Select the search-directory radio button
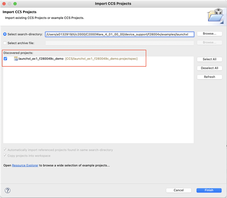This screenshot has height=198, width=227. (5, 34)
